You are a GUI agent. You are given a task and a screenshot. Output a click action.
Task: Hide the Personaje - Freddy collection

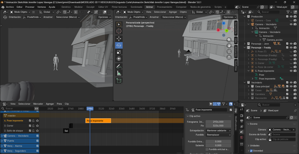pyautogui.click(x=291, y=48)
